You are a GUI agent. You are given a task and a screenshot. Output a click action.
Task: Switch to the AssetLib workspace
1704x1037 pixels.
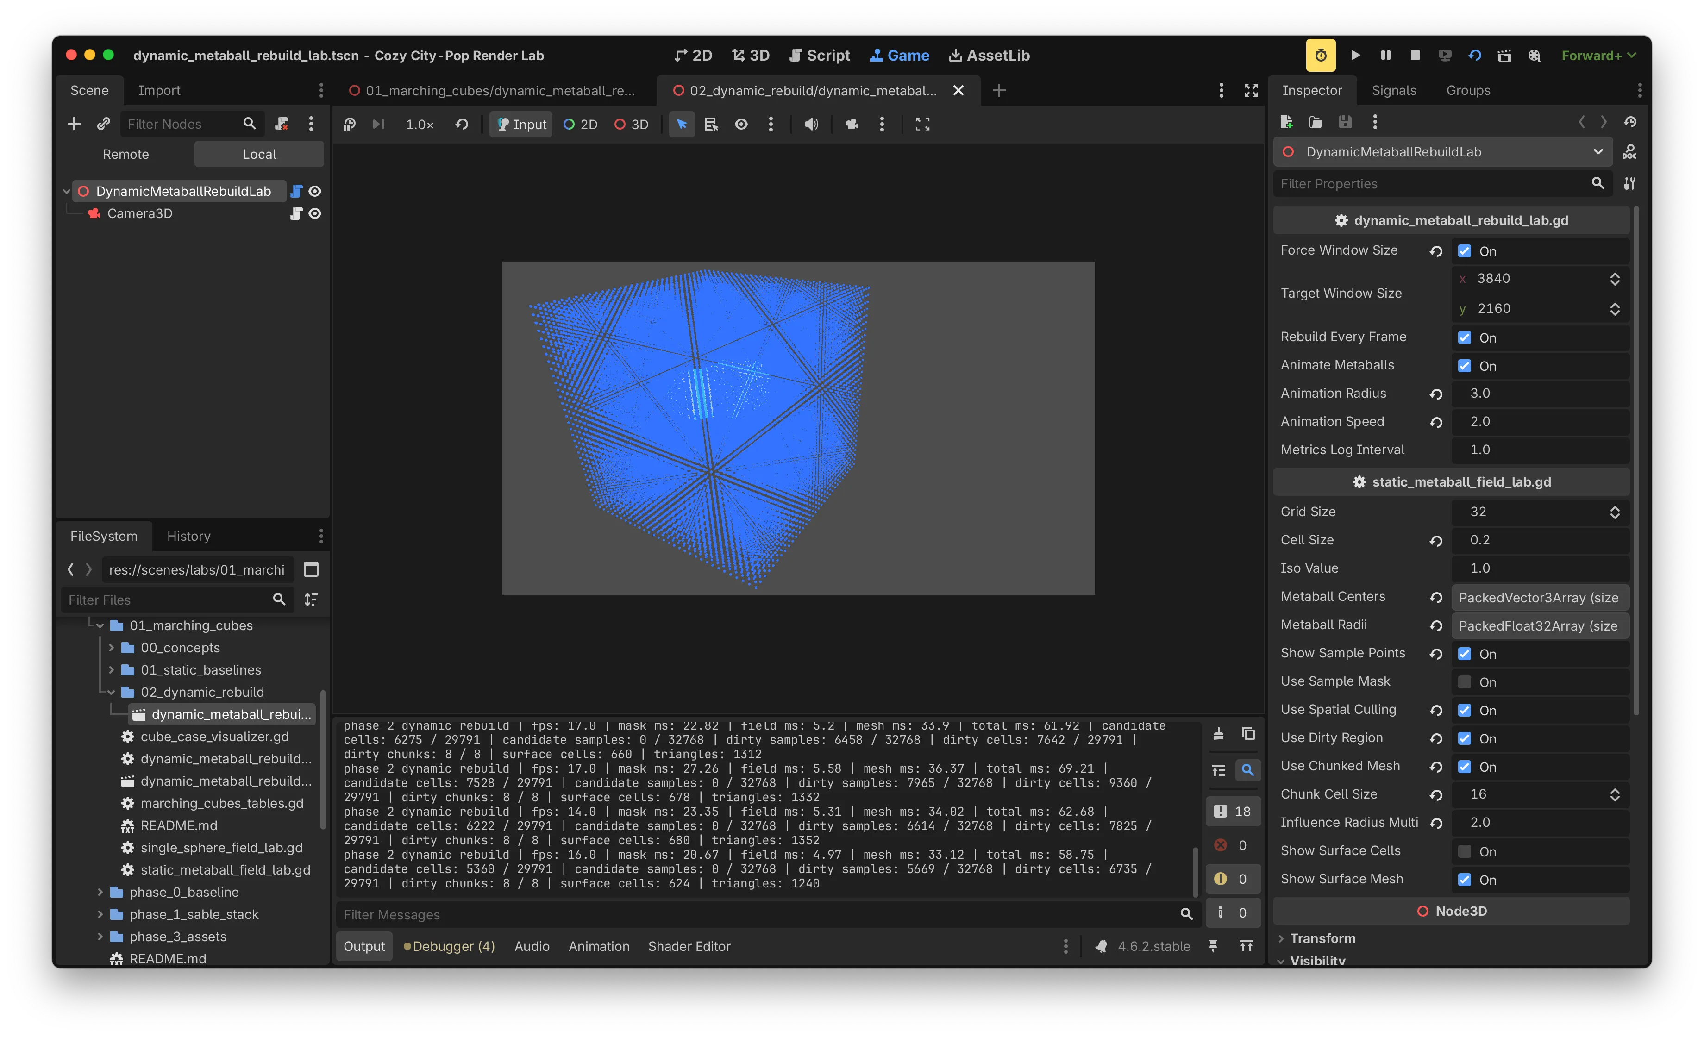coord(989,55)
